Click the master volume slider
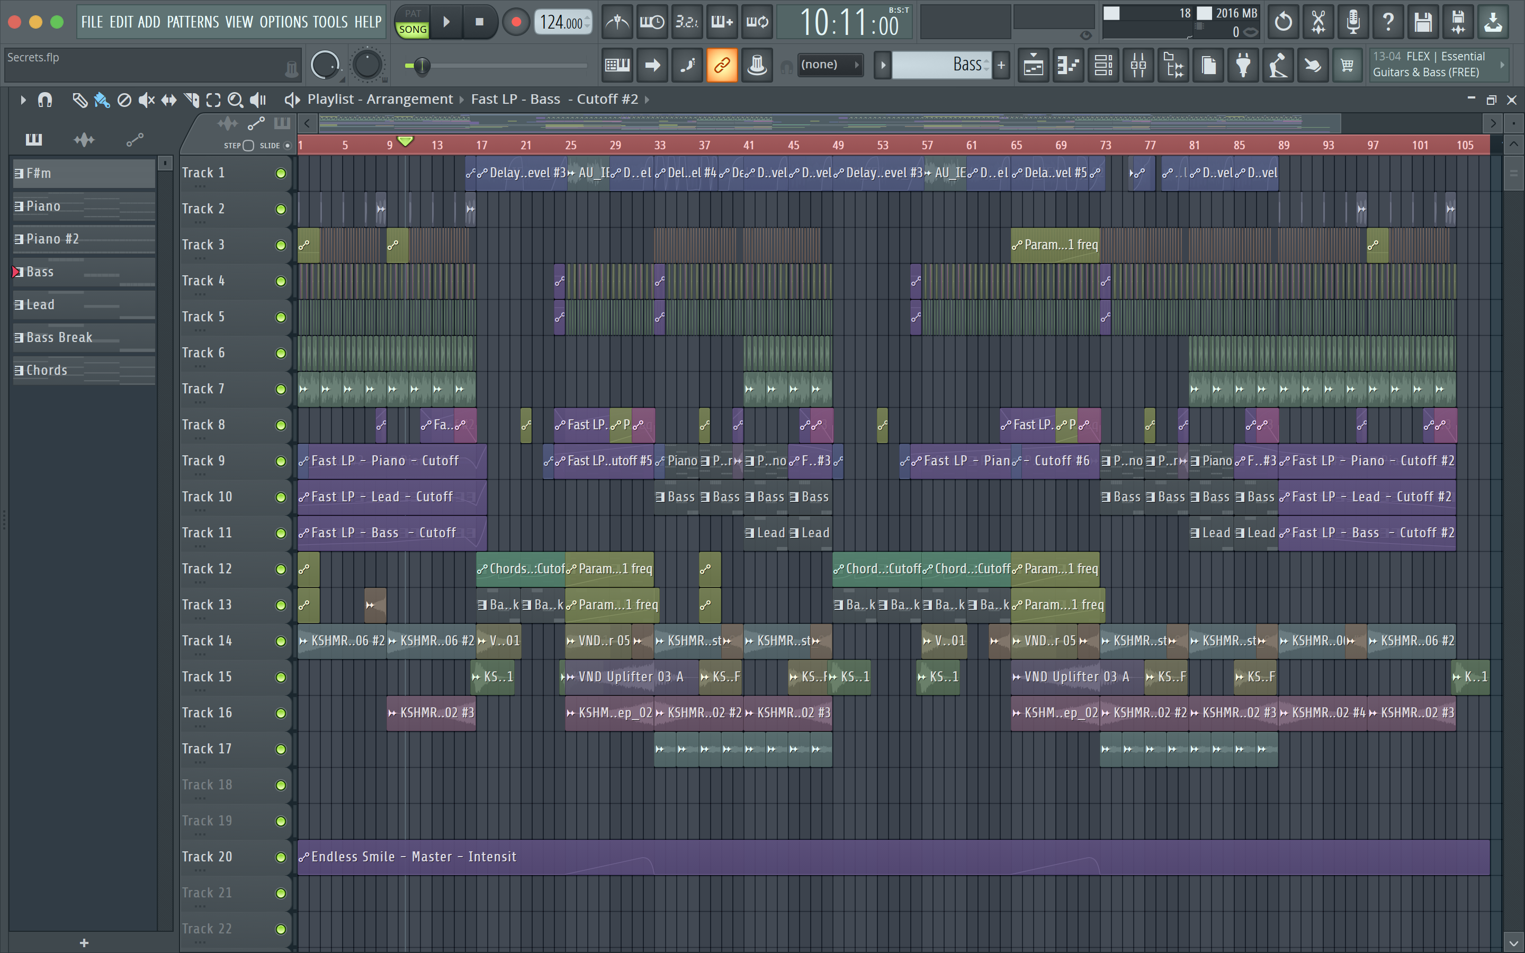 tap(496, 66)
